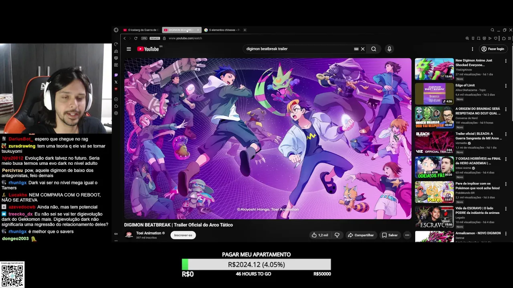Viewport: 513px width, 288px height.
Task: Open 'New Digimon Anime Just Shocked Everyone' thumbnail
Action: (434, 69)
